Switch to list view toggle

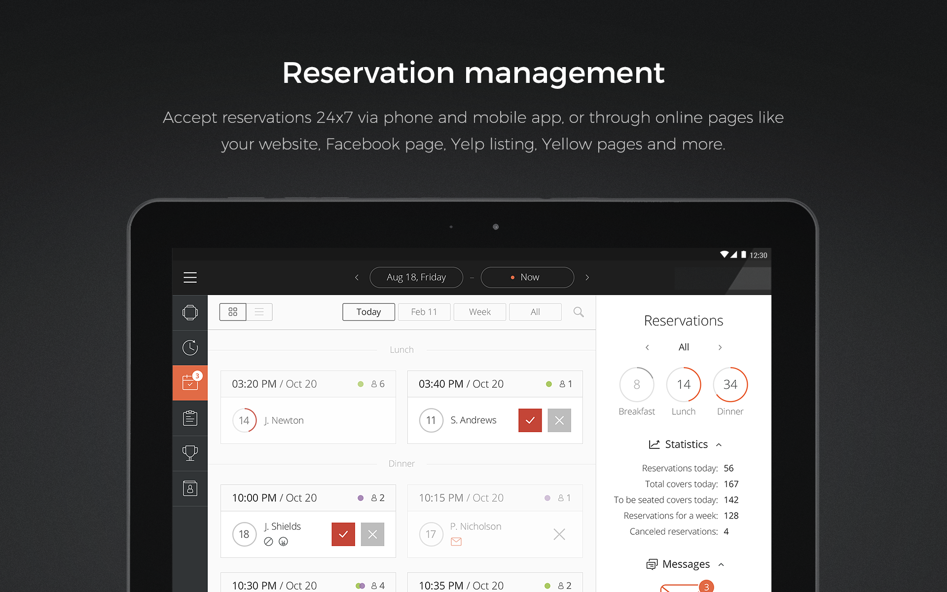259,312
